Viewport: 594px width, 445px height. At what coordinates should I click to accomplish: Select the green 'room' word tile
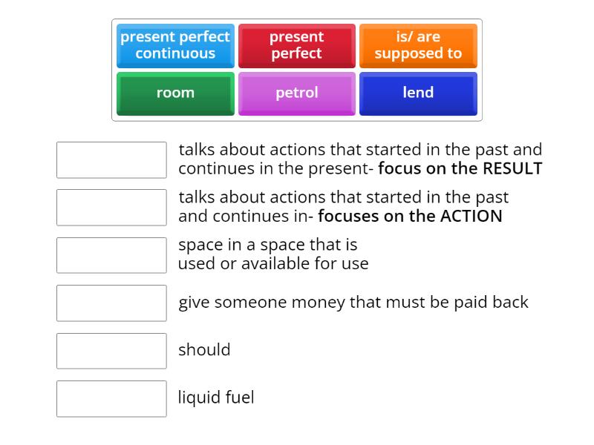pyautogui.click(x=175, y=93)
